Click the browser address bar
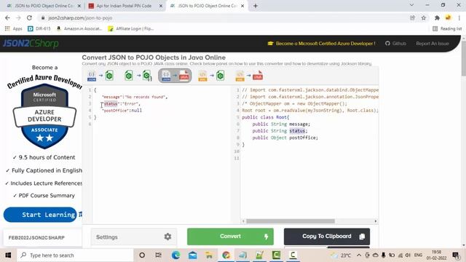Screen dimensions: 466x262 pos(223,17)
